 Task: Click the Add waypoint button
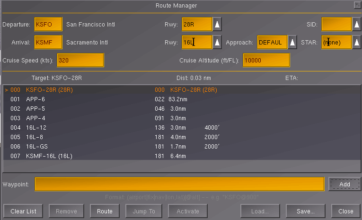tap(344, 184)
